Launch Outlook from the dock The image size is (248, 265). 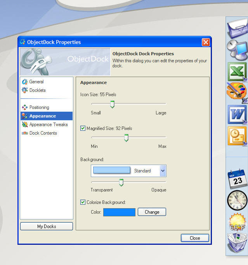[x=238, y=136]
